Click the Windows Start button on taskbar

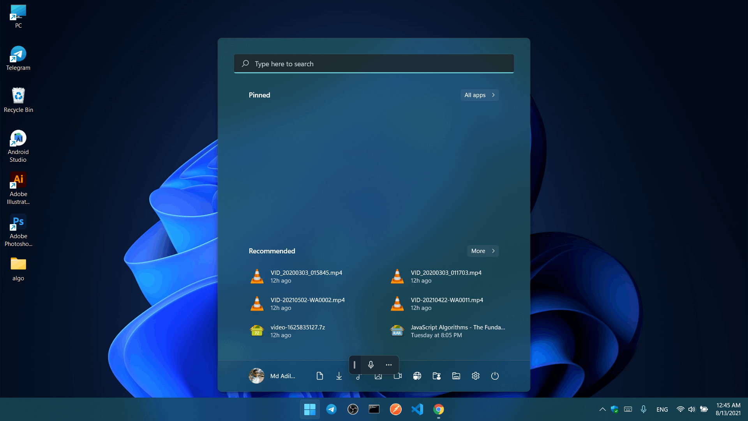click(310, 409)
